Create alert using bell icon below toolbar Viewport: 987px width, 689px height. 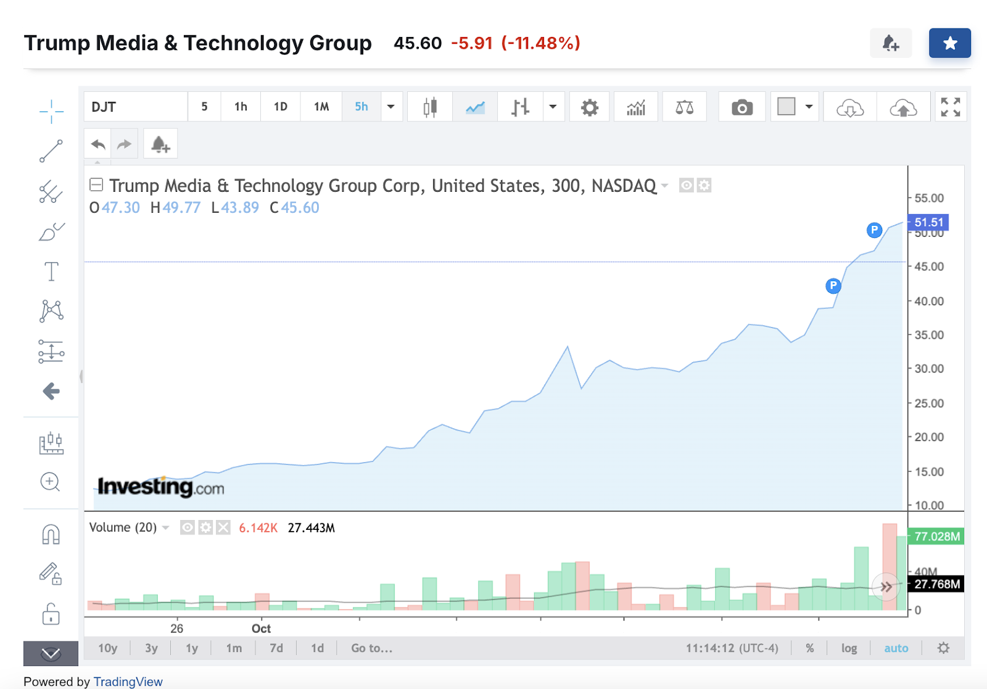point(160,144)
